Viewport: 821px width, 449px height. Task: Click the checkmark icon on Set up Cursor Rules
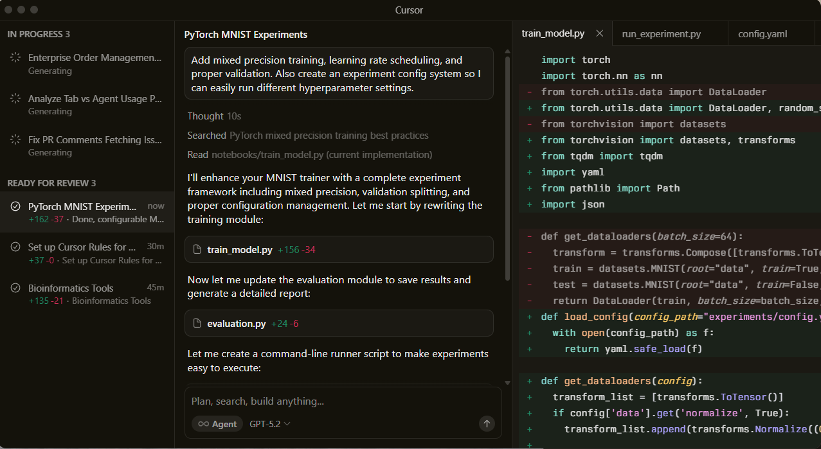[x=14, y=247]
